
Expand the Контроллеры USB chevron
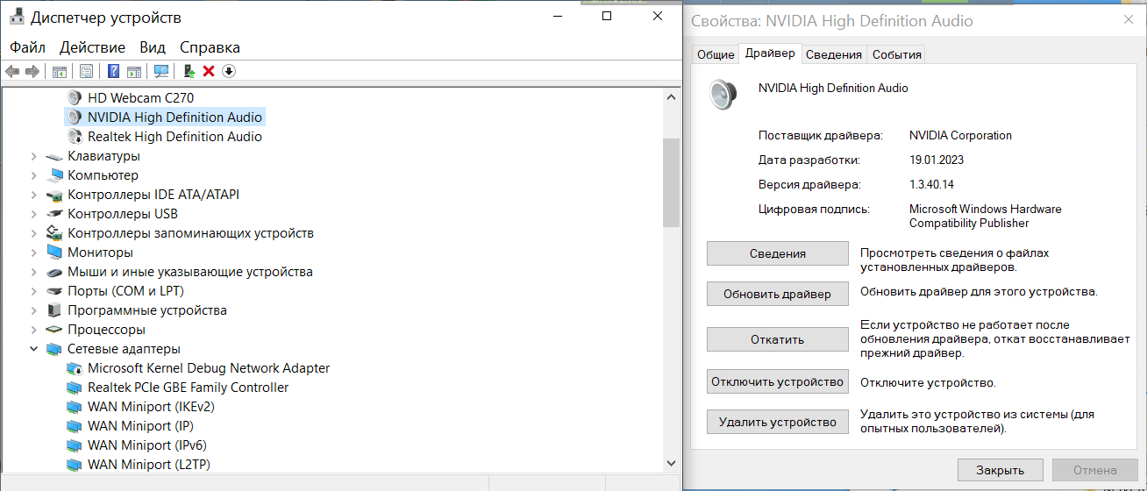pyautogui.click(x=34, y=214)
